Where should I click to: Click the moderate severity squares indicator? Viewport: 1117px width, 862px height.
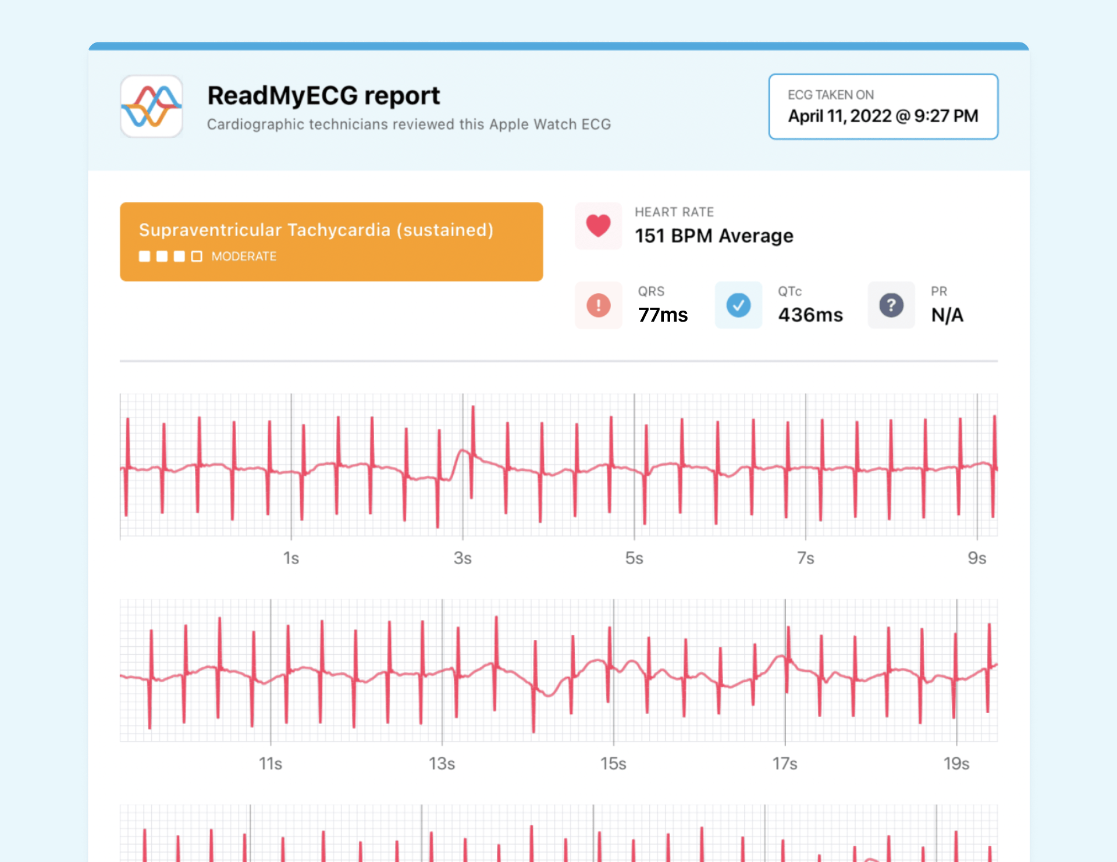pyautogui.click(x=170, y=257)
